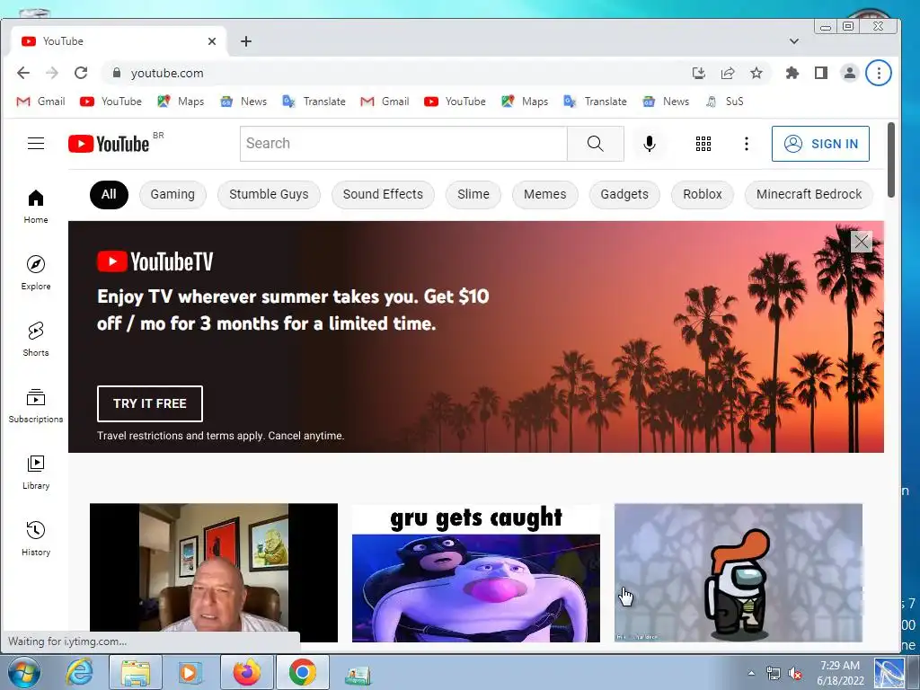Select the Stumble Guys chip

269,194
